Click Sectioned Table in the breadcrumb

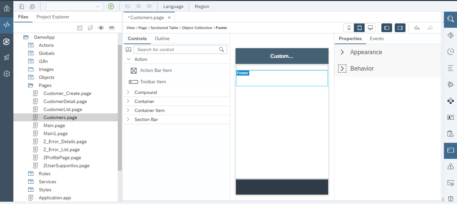pyautogui.click(x=164, y=28)
